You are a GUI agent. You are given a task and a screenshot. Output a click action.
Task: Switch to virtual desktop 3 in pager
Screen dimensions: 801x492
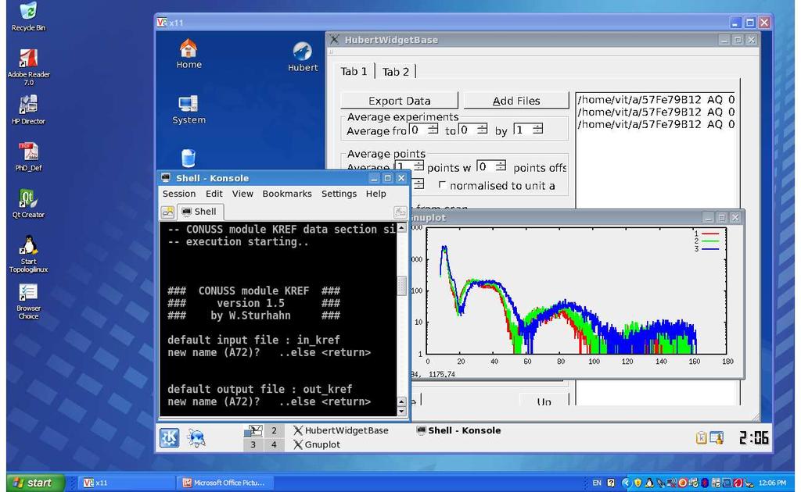click(x=253, y=444)
